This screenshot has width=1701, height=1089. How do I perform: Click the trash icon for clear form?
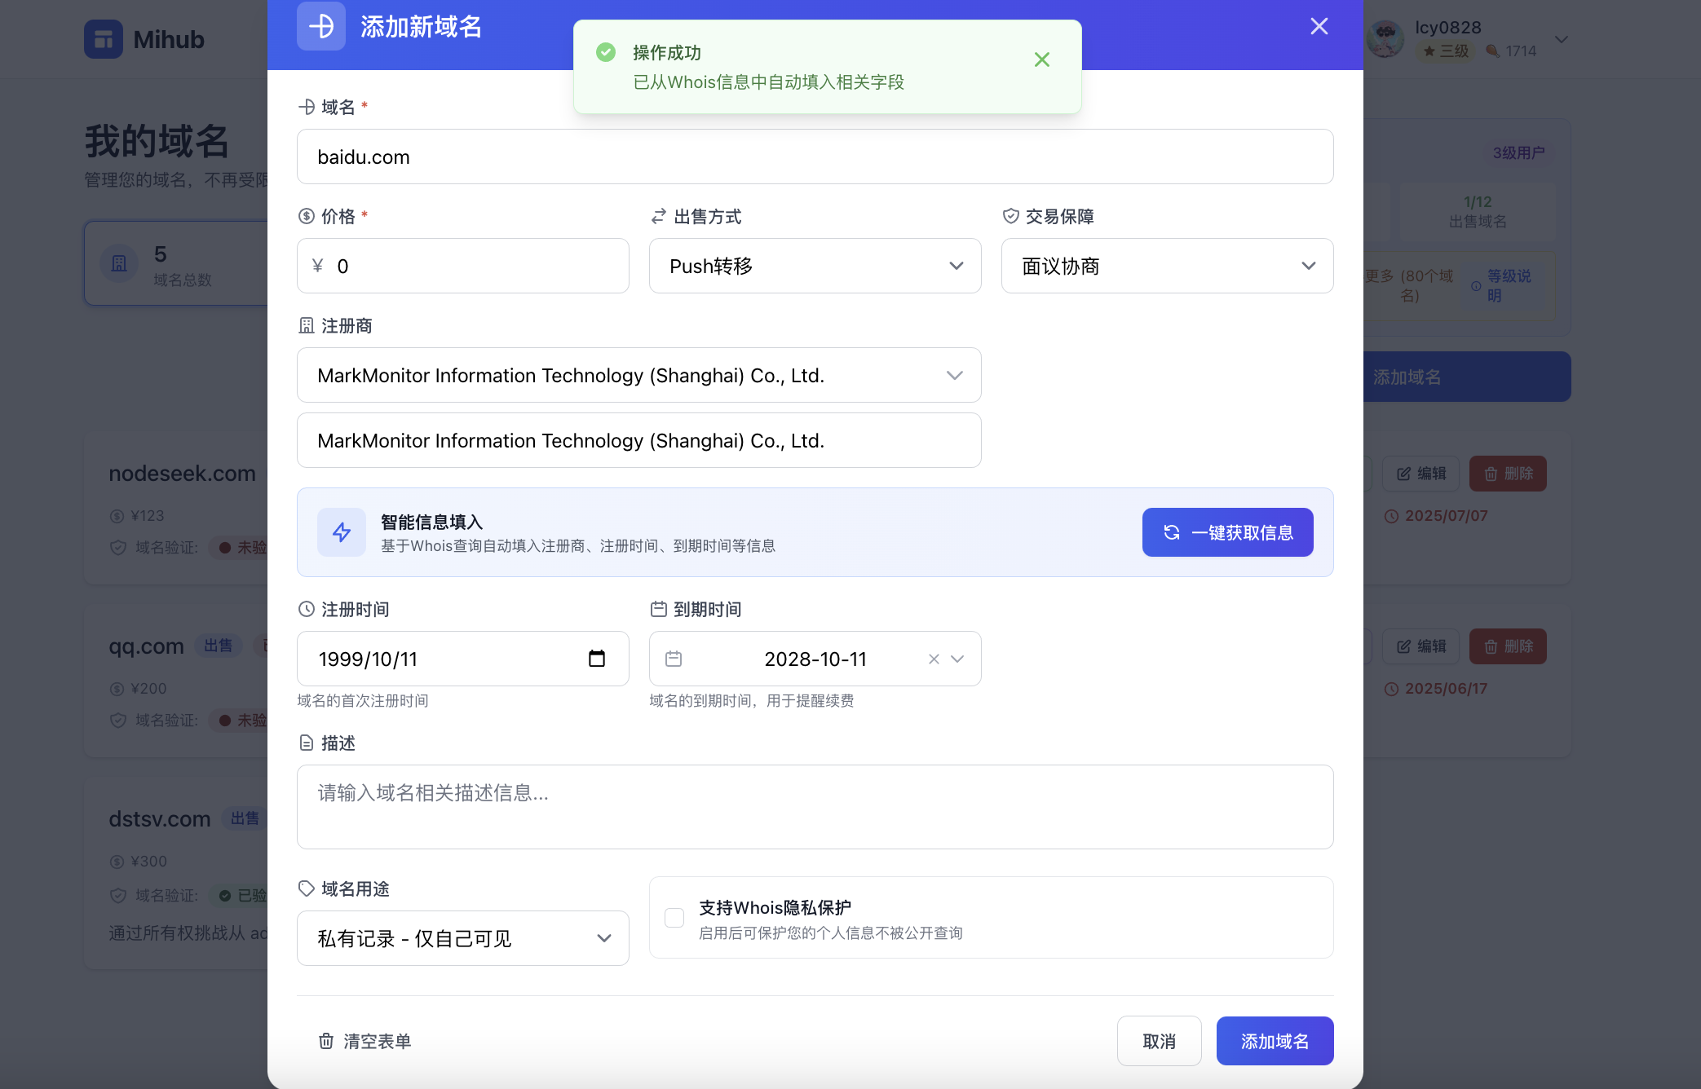click(x=326, y=1041)
